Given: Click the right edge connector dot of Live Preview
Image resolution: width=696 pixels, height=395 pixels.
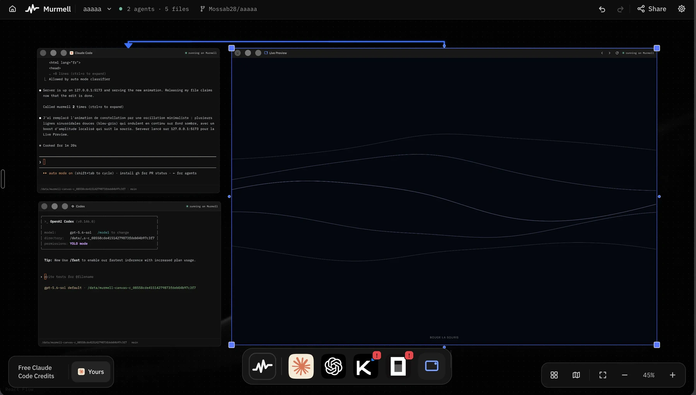Looking at the screenshot, I should (x=659, y=197).
